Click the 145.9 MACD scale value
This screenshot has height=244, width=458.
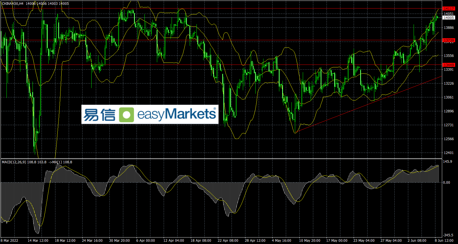pyautogui.click(x=448, y=162)
